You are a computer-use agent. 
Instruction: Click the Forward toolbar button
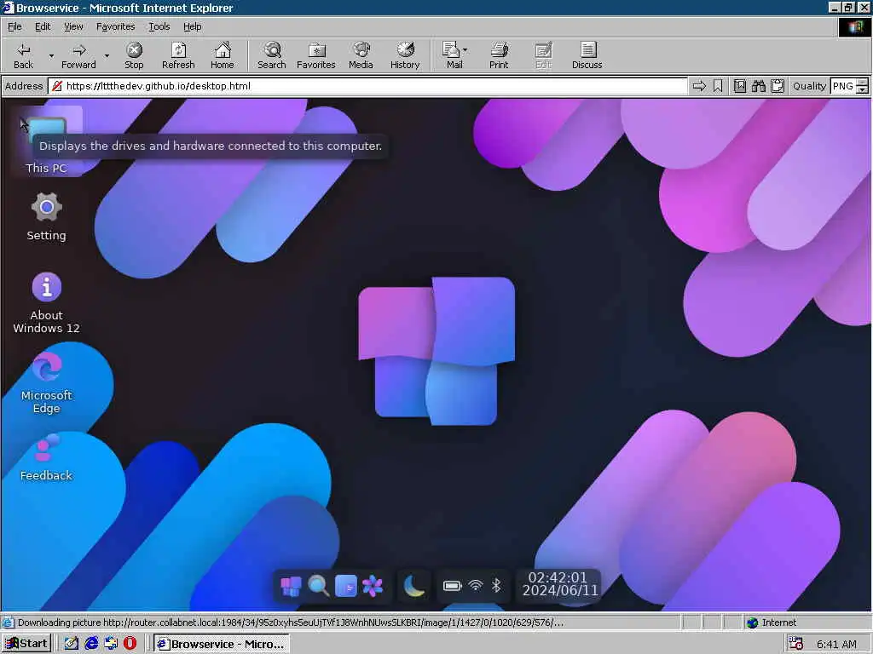(x=78, y=55)
